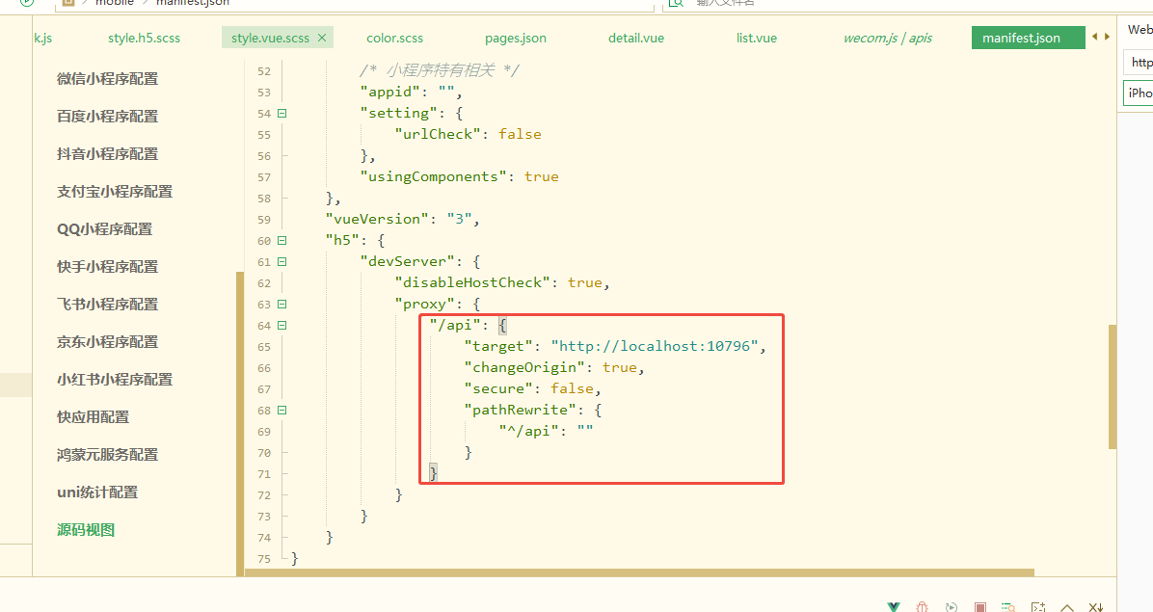This screenshot has height=612, width=1153.
Task: Open the detail.vue editor tab
Action: click(635, 39)
